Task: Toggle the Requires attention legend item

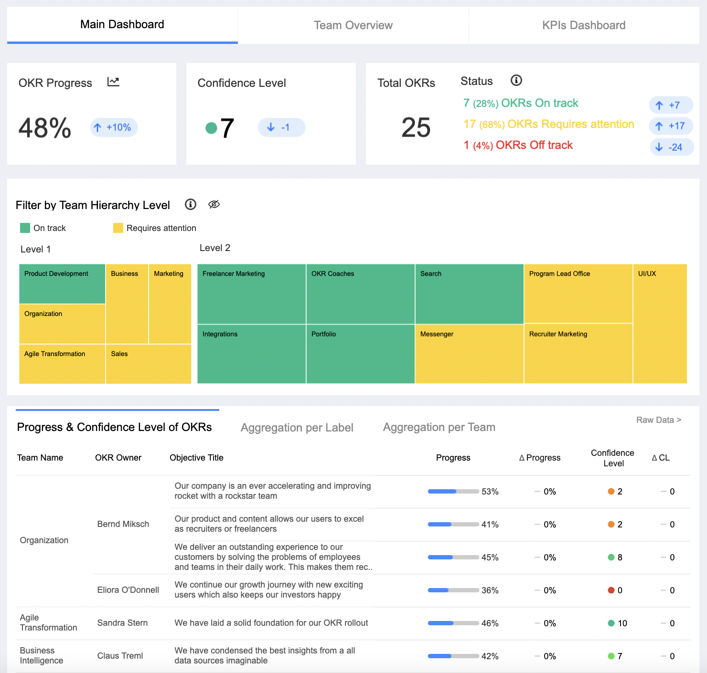Action: pyautogui.click(x=155, y=228)
